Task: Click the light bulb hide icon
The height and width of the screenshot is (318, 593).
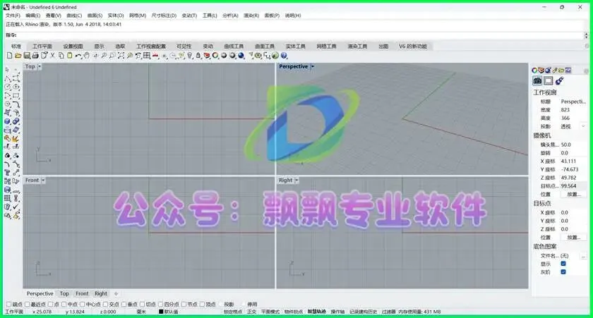Action: pyautogui.click(x=190, y=56)
